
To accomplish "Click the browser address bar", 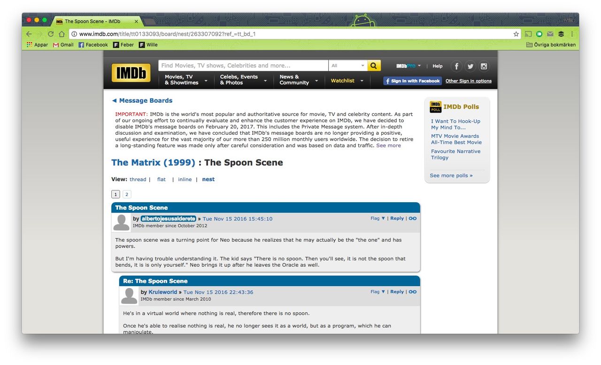I will 295,34.
